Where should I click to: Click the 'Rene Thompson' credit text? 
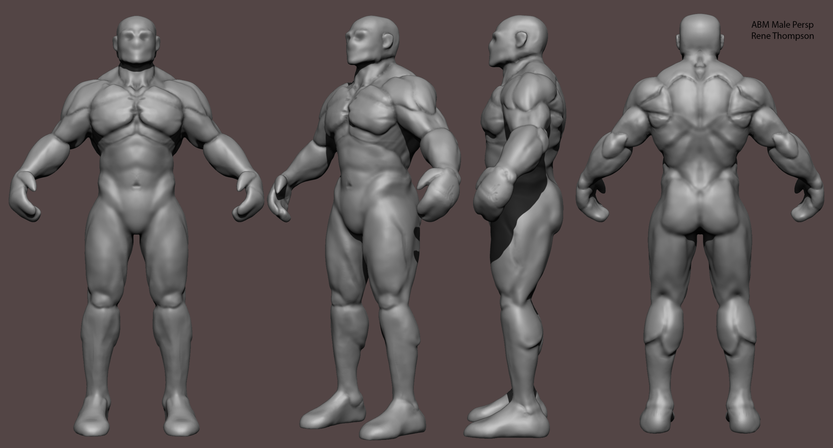pos(783,36)
